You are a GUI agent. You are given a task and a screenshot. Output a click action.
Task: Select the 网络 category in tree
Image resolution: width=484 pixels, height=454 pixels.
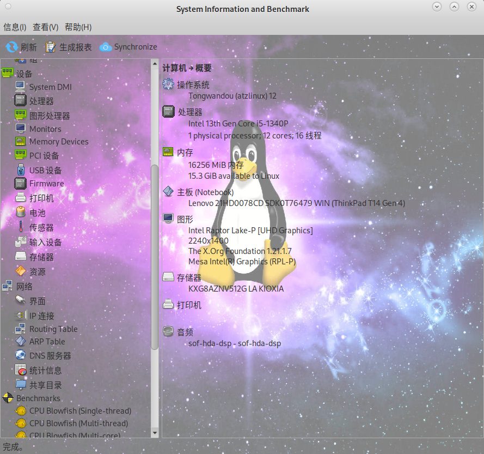(x=24, y=287)
